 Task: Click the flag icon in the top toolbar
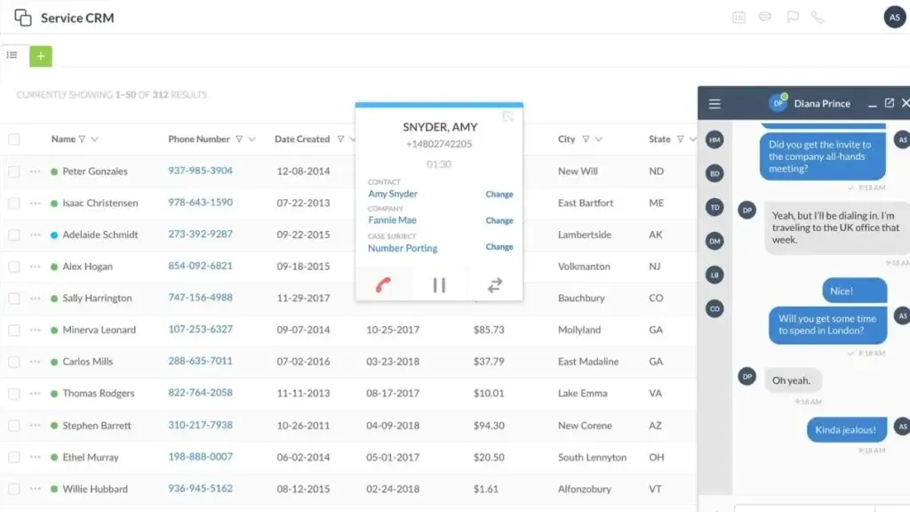point(792,17)
